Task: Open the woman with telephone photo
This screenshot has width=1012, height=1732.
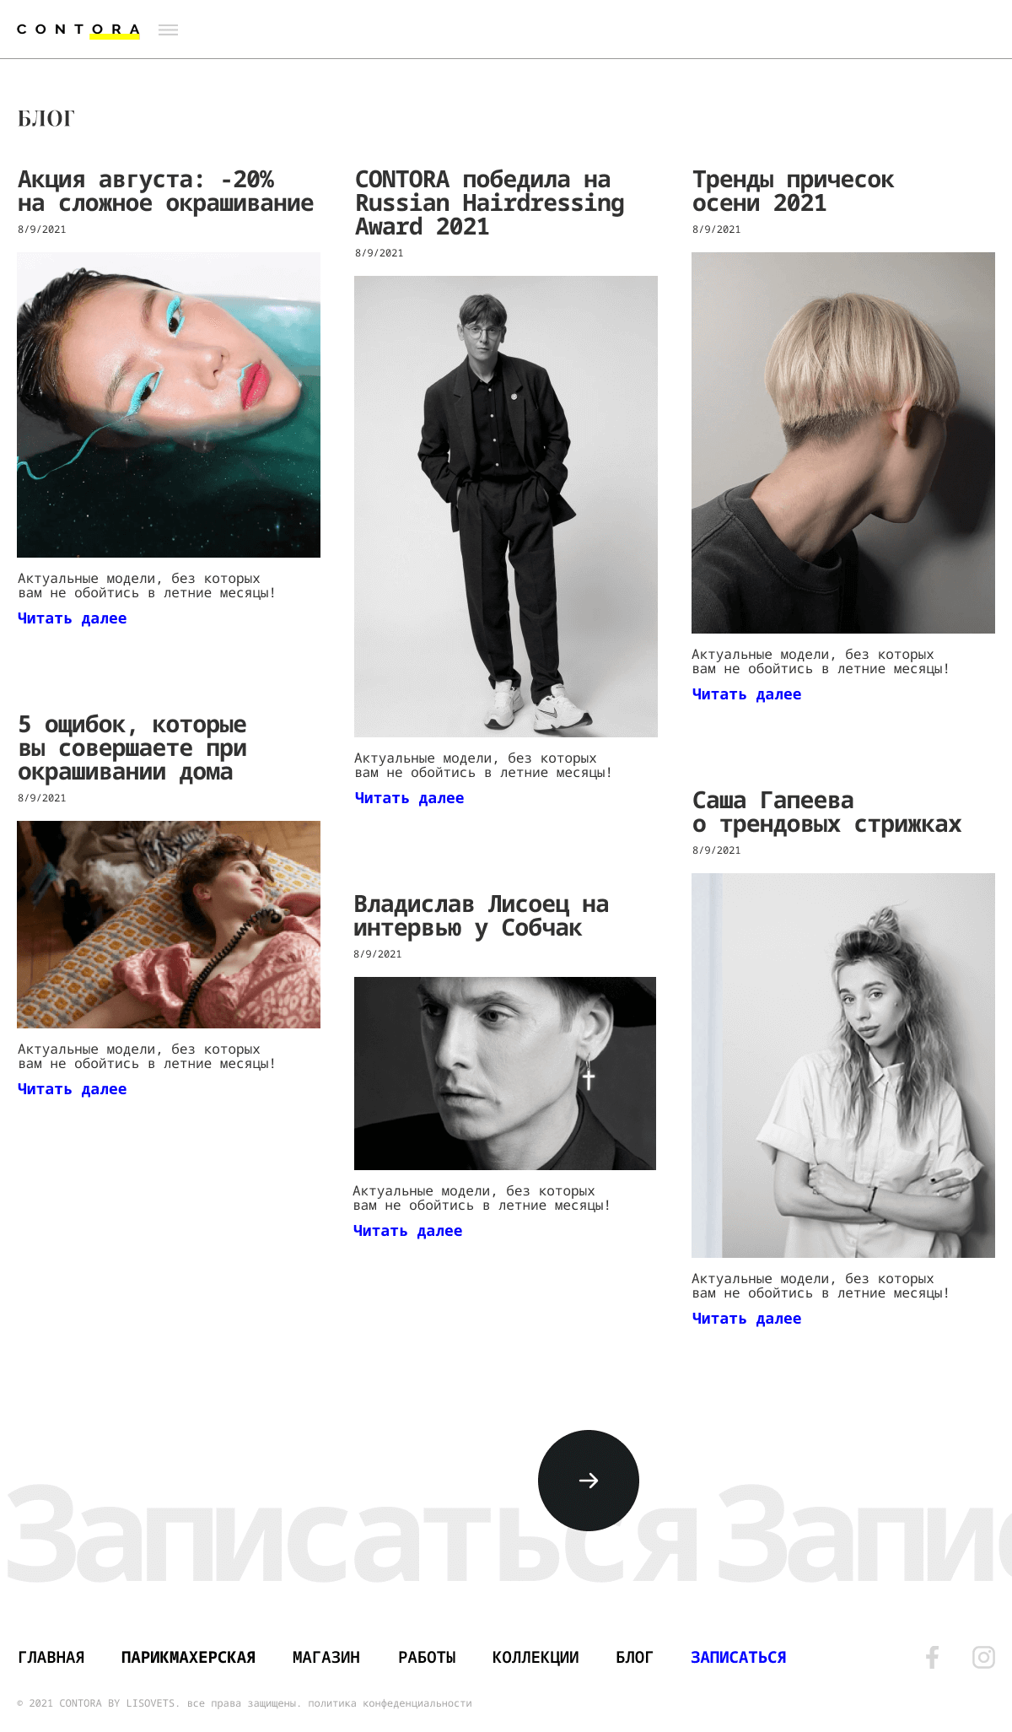Action: tap(169, 925)
